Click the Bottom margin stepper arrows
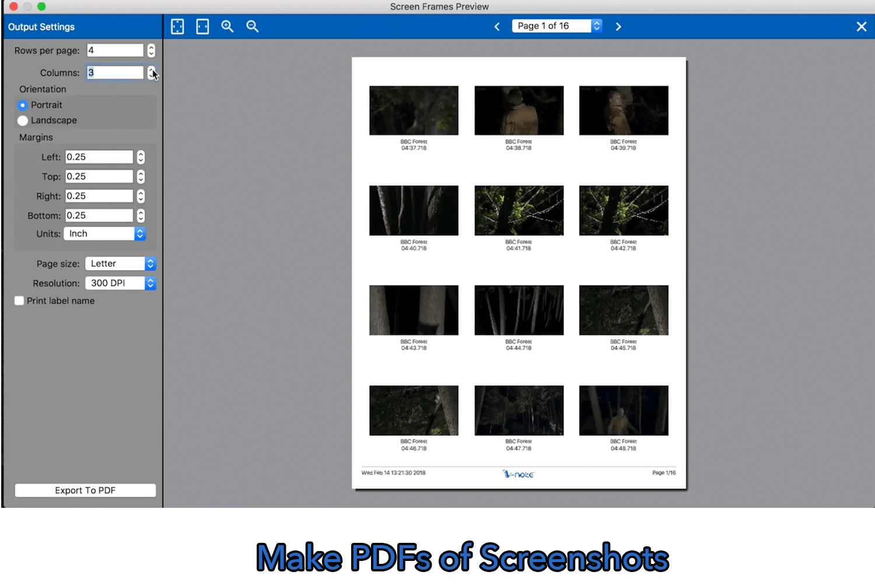The width and height of the screenshot is (875, 586). tap(141, 216)
